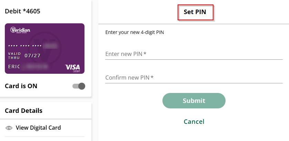Open the View Digital Card link
The height and width of the screenshot is (141, 289).
click(x=38, y=128)
